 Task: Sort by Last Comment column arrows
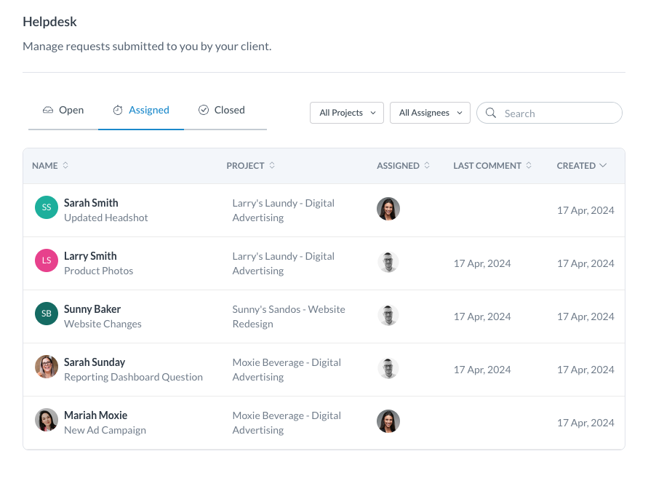tap(529, 165)
